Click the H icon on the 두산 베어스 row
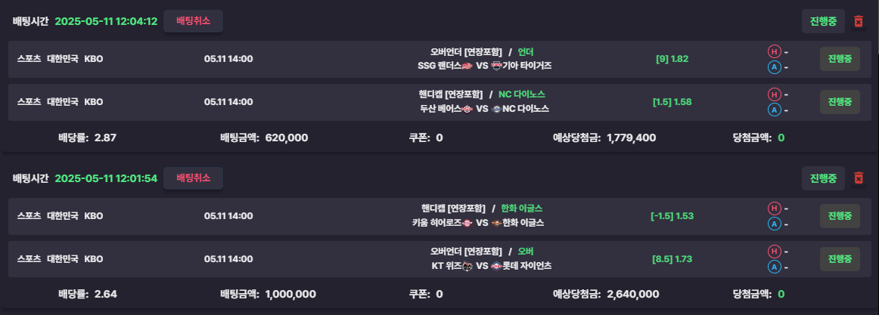The height and width of the screenshot is (315, 879). [774, 94]
